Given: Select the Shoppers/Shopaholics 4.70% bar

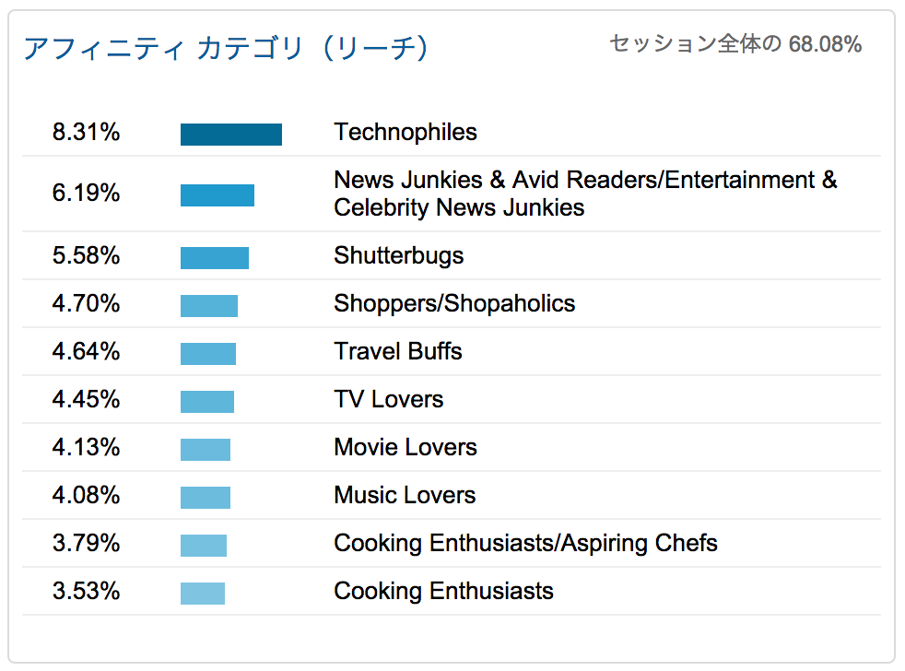Looking at the screenshot, I should click(x=209, y=306).
